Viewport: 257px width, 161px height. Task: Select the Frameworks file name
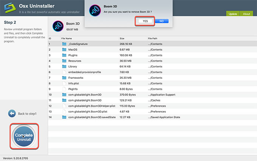coord(76,78)
